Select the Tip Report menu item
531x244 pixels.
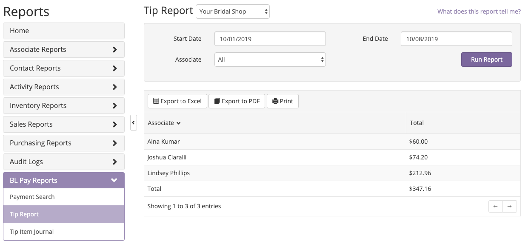(x=64, y=214)
